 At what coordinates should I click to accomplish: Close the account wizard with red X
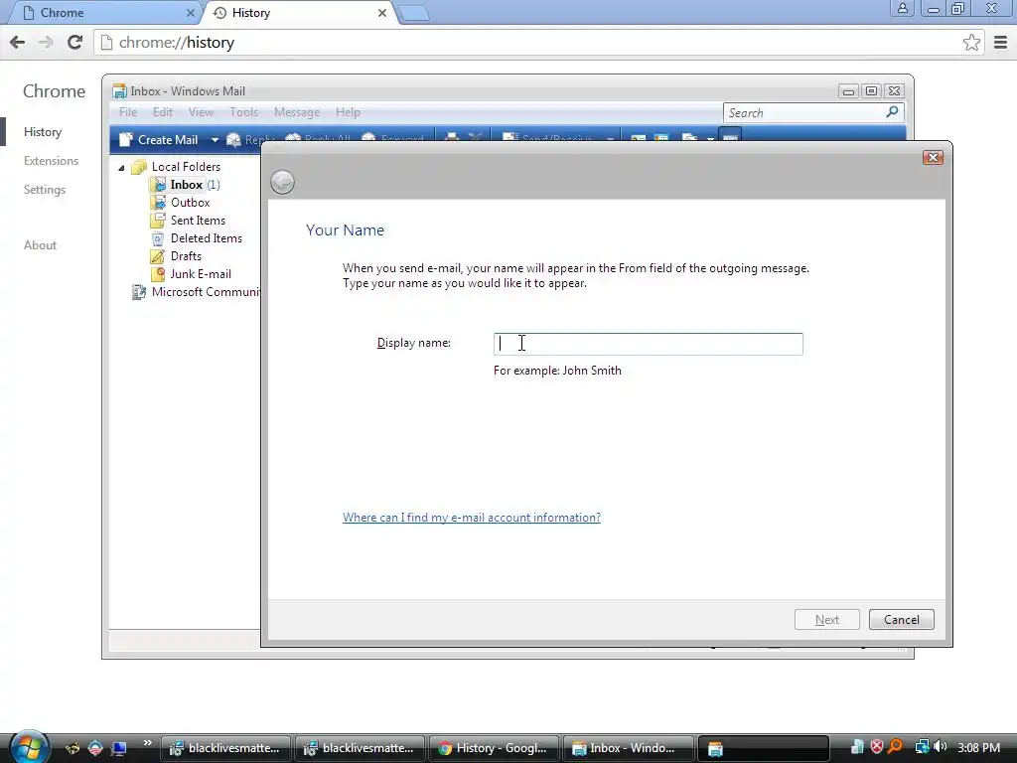click(933, 158)
